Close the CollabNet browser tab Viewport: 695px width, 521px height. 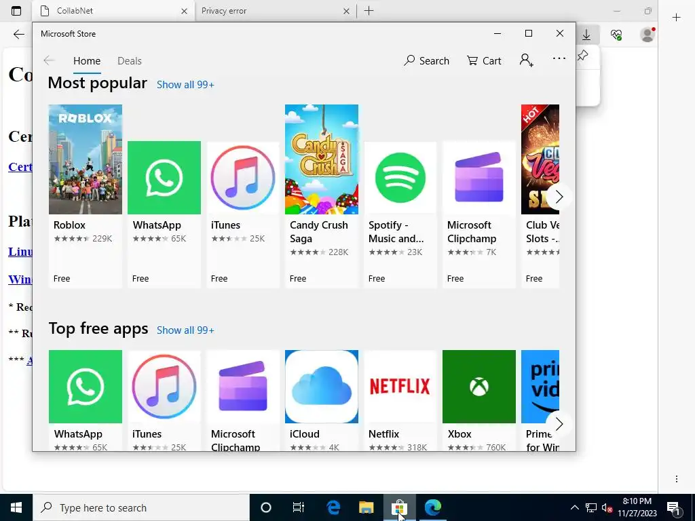click(185, 11)
